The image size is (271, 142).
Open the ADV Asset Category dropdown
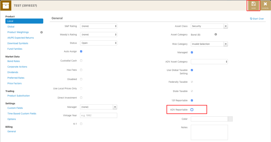(209, 62)
